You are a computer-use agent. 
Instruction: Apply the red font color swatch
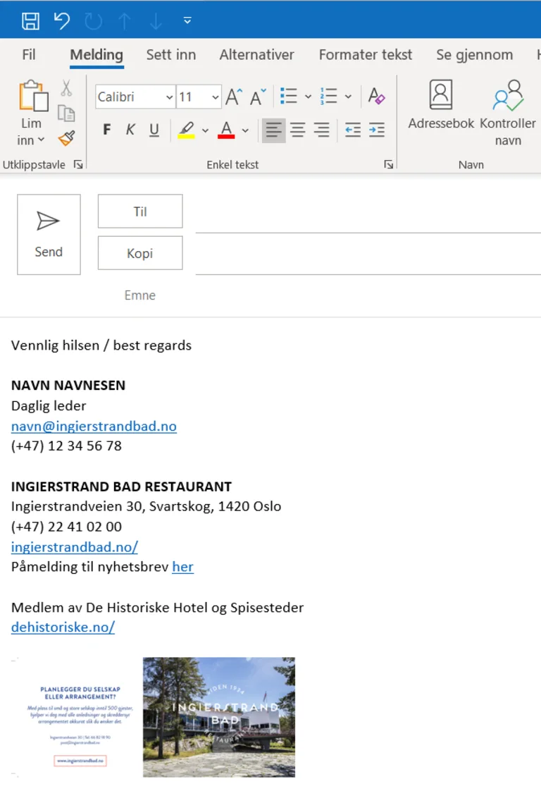pos(226,130)
